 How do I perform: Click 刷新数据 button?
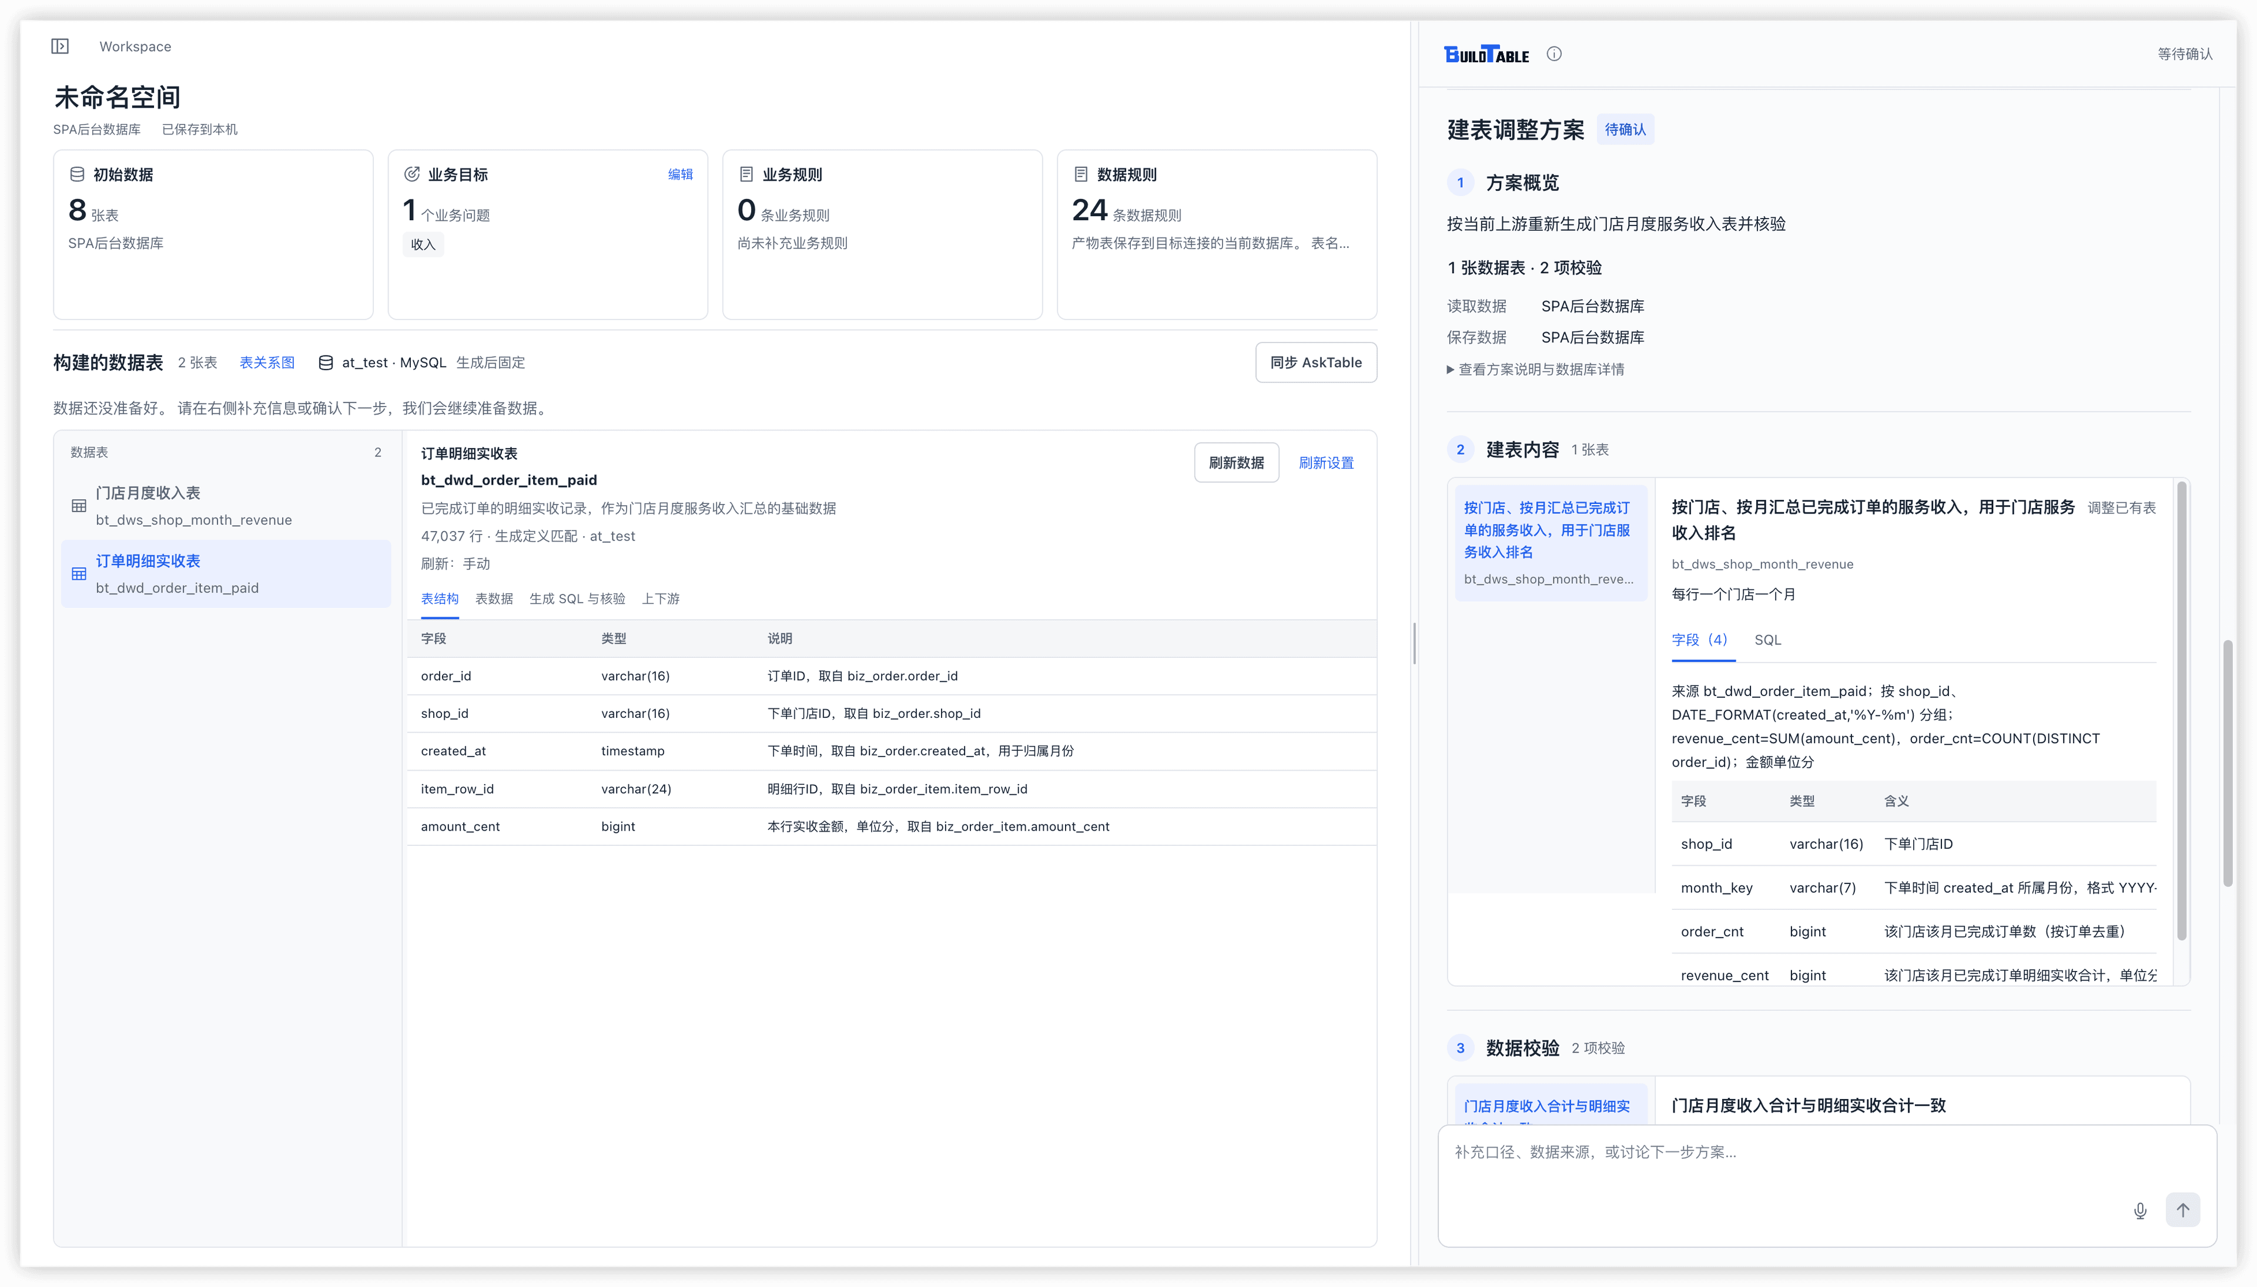1235,462
